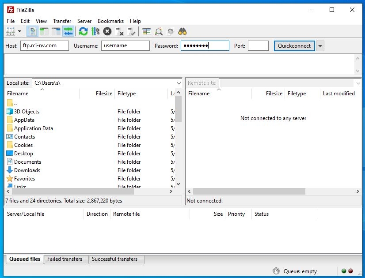Click the Downloads arrow icon

pyautogui.click(x=10, y=170)
